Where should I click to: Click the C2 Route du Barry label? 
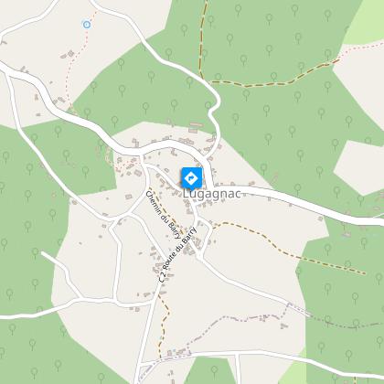click(177, 255)
